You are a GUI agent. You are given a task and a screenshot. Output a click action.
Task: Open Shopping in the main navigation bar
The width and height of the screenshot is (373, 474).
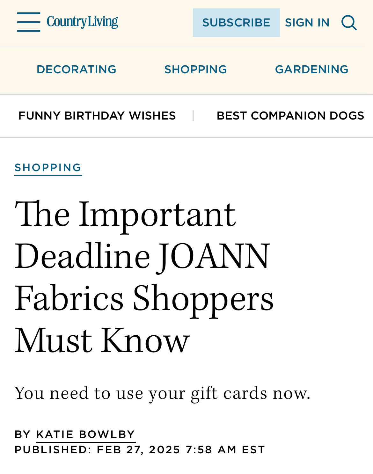(195, 69)
